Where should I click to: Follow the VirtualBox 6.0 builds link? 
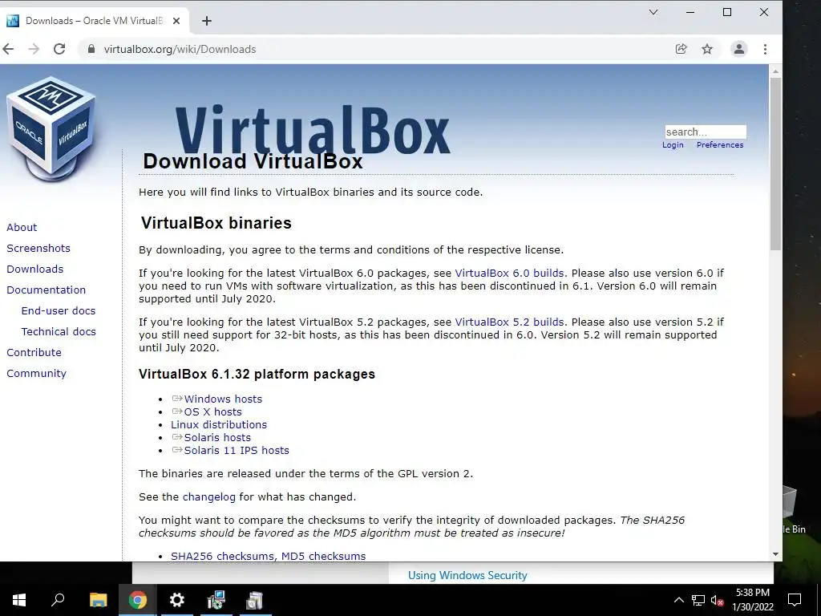pyautogui.click(x=509, y=273)
